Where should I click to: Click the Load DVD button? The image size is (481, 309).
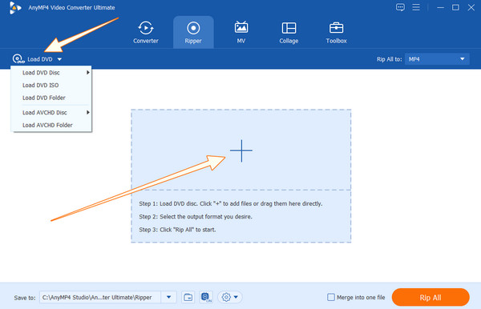37,58
